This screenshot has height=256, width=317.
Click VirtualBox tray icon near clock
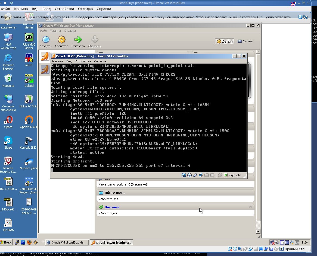pos(292,242)
